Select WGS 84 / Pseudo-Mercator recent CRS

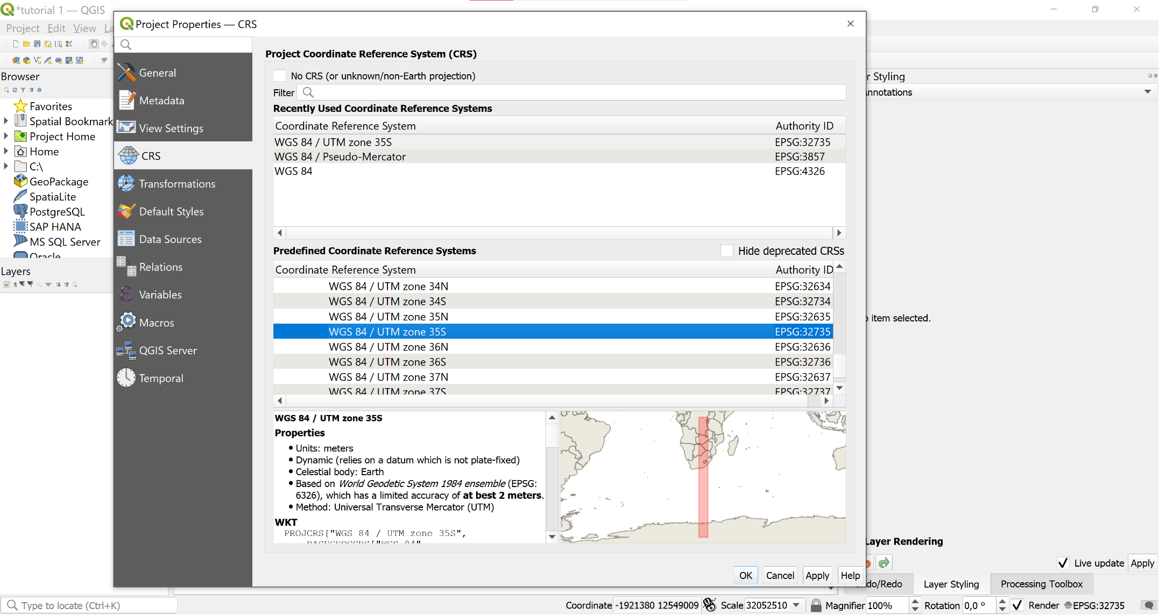(560, 156)
